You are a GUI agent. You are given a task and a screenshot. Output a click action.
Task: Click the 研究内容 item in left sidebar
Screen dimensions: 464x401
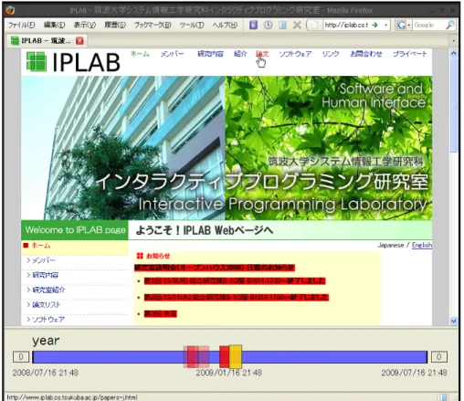pos(46,275)
